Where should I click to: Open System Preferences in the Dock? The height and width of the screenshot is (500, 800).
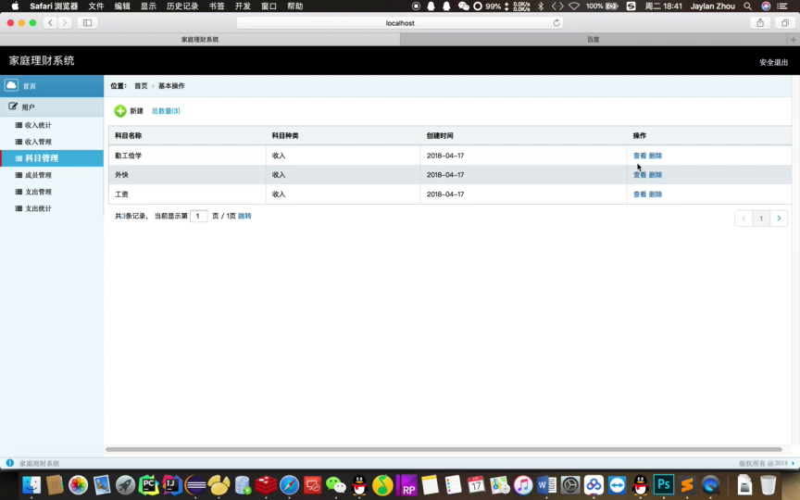point(569,485)
